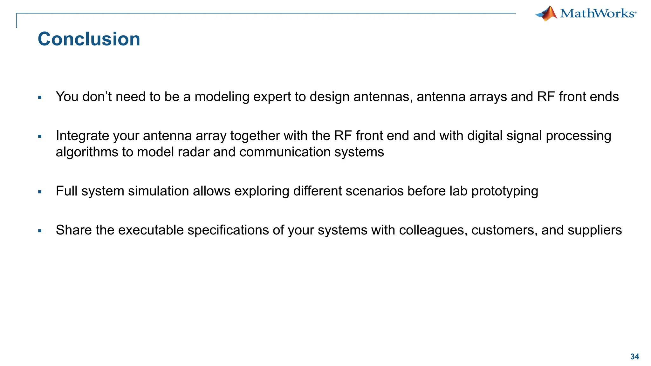Click the bullet marker beside 'Integrate your antenna'
This screenshot has height=366, width=651.
tap(40, 137)
